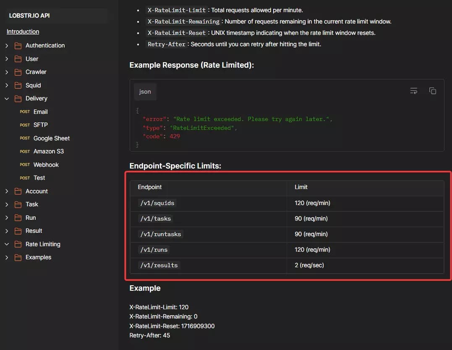Open the Email POST endpoint
This screenshot has height=350, width=452.
click(40, 112)
